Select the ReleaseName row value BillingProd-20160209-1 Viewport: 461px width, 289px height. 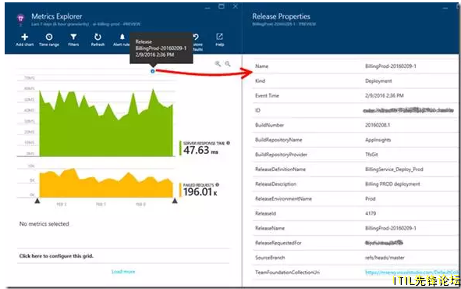391,228
